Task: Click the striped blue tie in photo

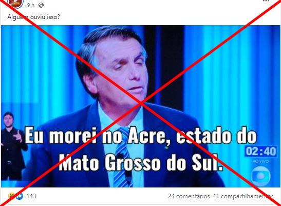Action: [123, 157]
